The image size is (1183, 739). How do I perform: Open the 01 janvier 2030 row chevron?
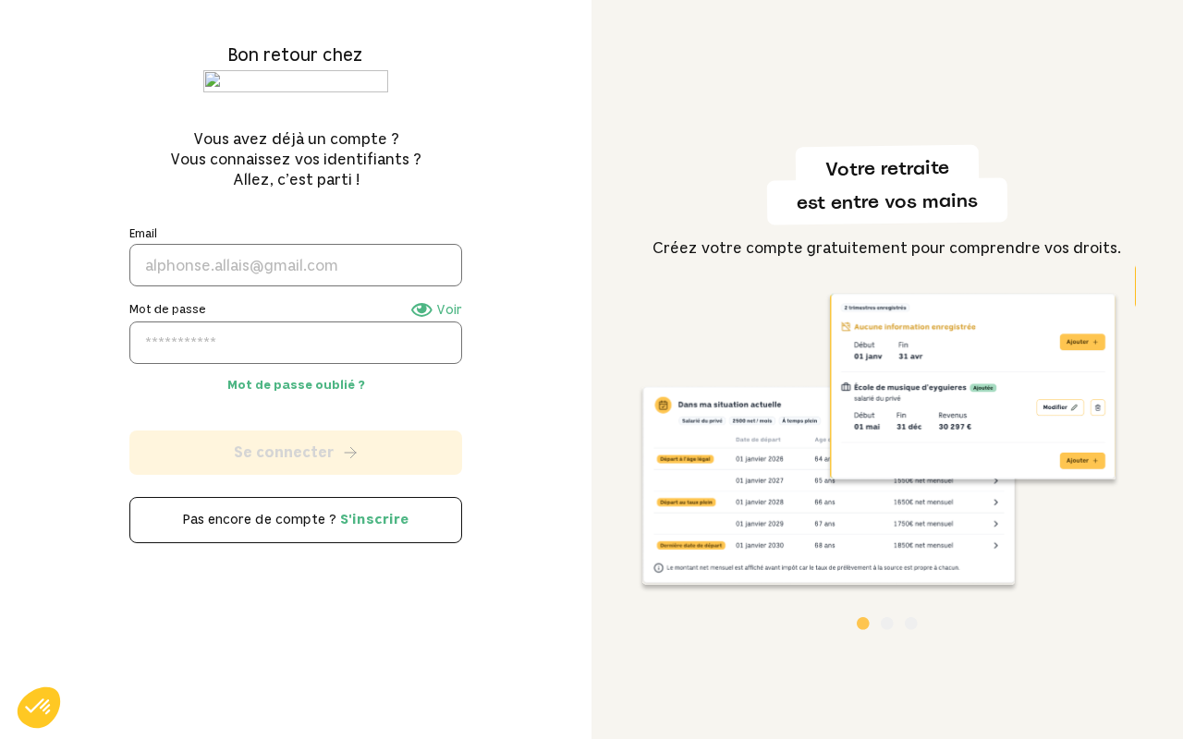pos(995,545)
